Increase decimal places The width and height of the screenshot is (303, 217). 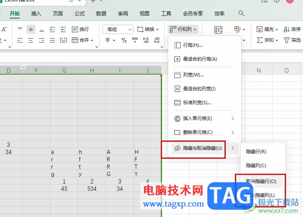point(146,40)
